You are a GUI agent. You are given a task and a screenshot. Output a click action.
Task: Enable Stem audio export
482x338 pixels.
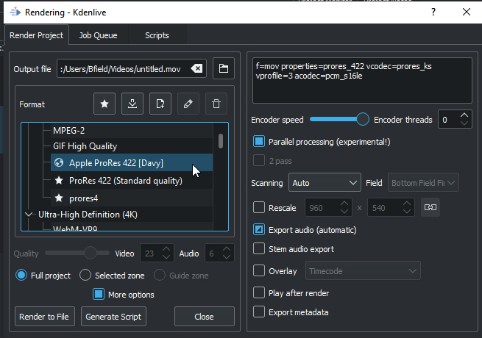259,248
